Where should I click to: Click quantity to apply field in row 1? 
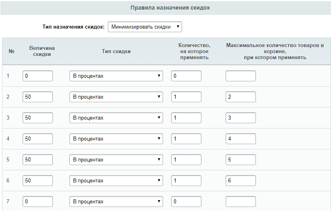click(x=186, y=76)
